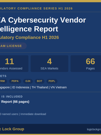Select the OJK regulation tag
The height and width of the screenshot is (135, 101).
(x=28, y=81)
